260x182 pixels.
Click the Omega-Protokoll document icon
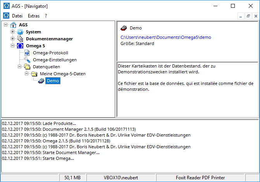coord(27,53)
